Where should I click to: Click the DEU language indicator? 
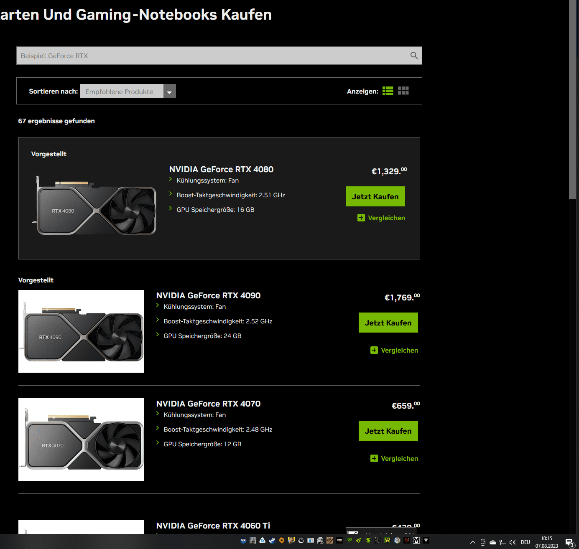click(x=525, y=542)
